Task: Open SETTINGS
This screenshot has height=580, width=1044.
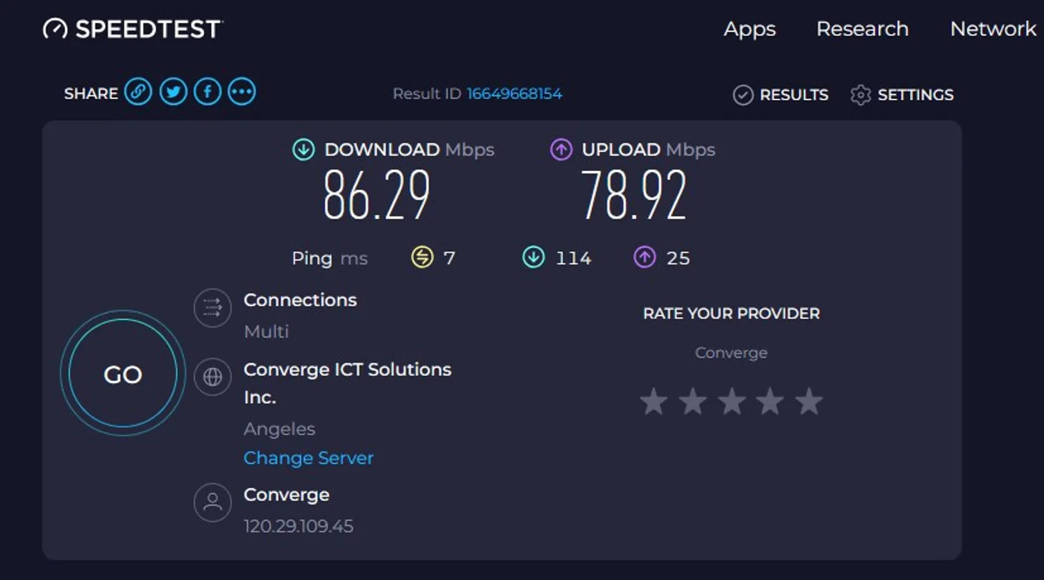Action: (902, 95)
